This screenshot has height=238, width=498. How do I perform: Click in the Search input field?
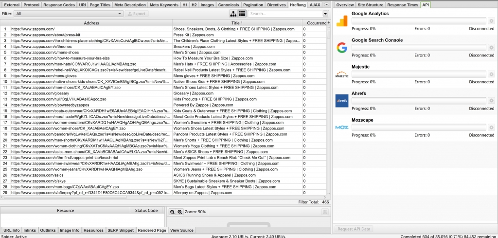(x=285, y=14)
